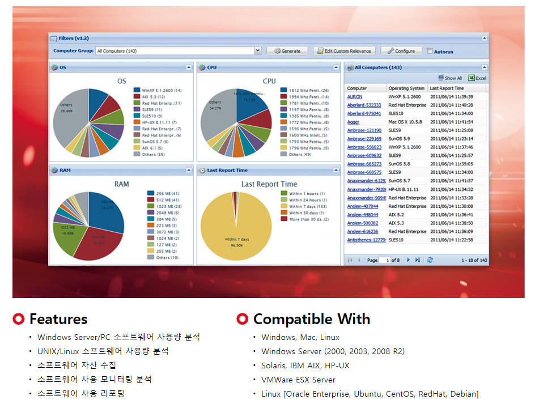539x404 pixels.
Task: Enable the Autorun checkbox
Action: [430, 51]
